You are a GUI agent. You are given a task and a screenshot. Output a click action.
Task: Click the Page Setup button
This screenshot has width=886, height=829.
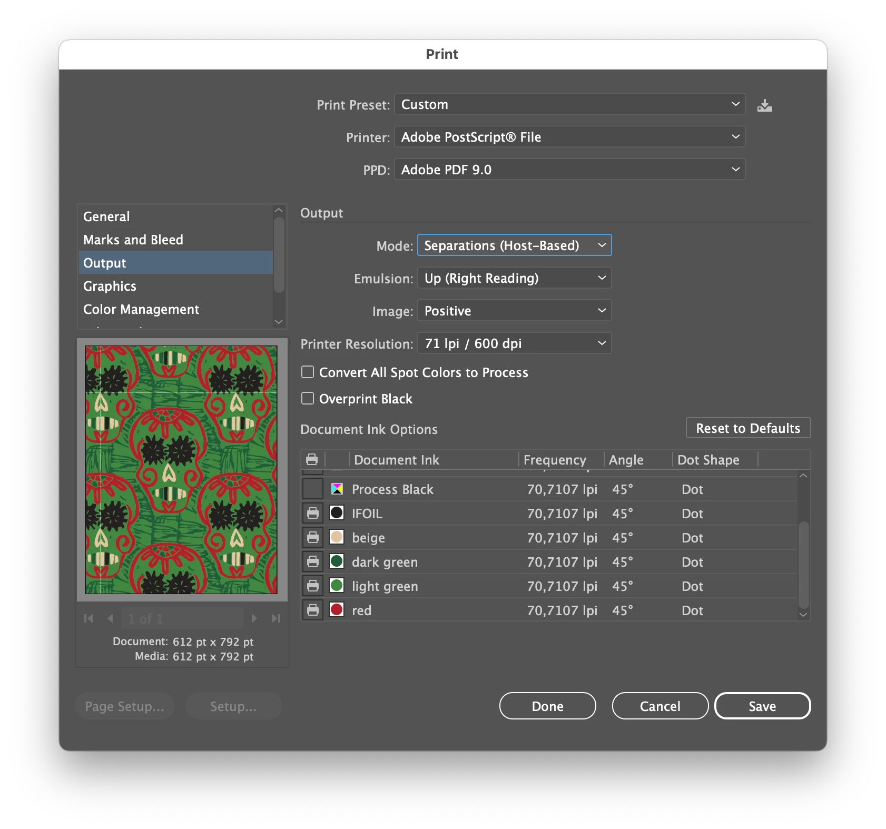(x=125, y=706)
